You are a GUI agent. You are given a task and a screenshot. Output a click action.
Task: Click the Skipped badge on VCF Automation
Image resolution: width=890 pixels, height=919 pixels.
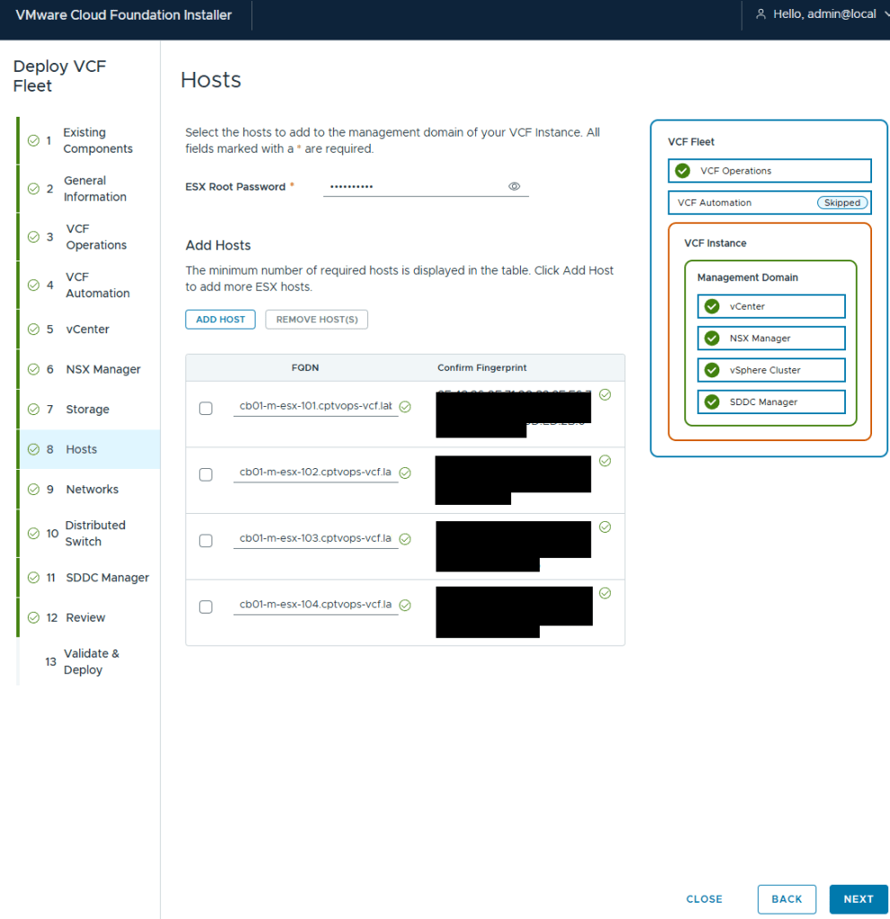pos(842,203)
